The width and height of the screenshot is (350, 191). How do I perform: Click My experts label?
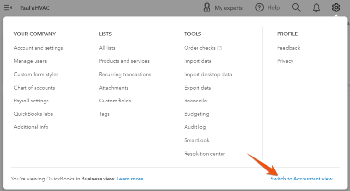coord(229,8)
